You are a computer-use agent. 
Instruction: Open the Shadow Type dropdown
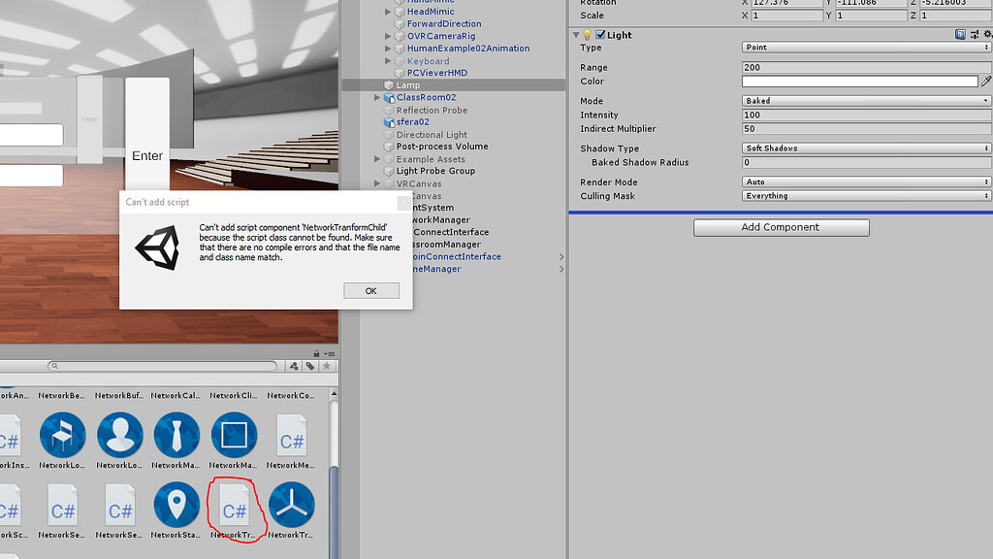click(863, 148)
